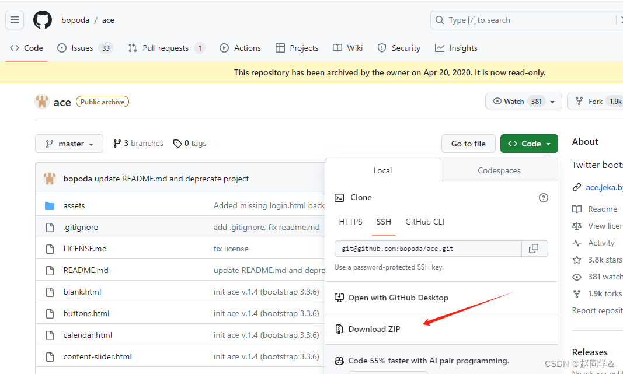This screenshot has width=623, height=374.
Task: Open the README.md file
Action: (85, 270)
